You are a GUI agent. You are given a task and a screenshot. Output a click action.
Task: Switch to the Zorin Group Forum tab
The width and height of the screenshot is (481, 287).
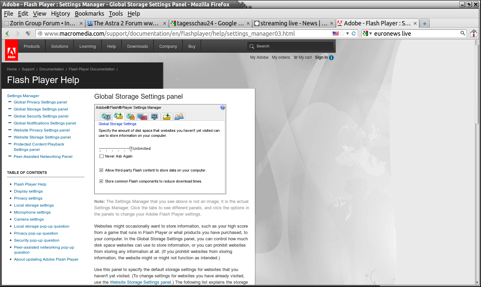pos(43,23)
